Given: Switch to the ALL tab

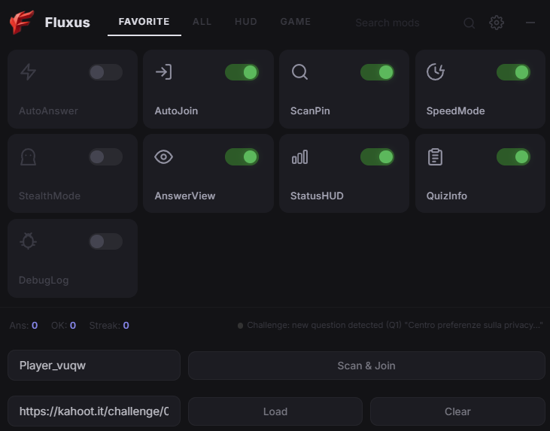Looking at the screenshot, I should click(202, 22).
